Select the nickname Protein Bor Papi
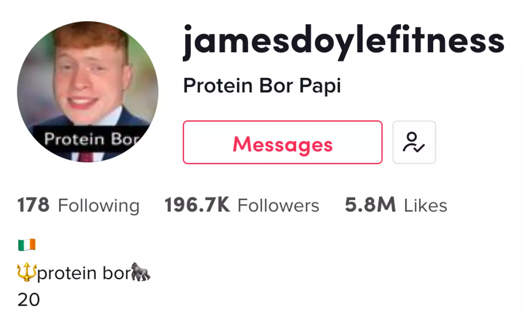The height and width of the screenshot is (315, 524). click(262, 86)
